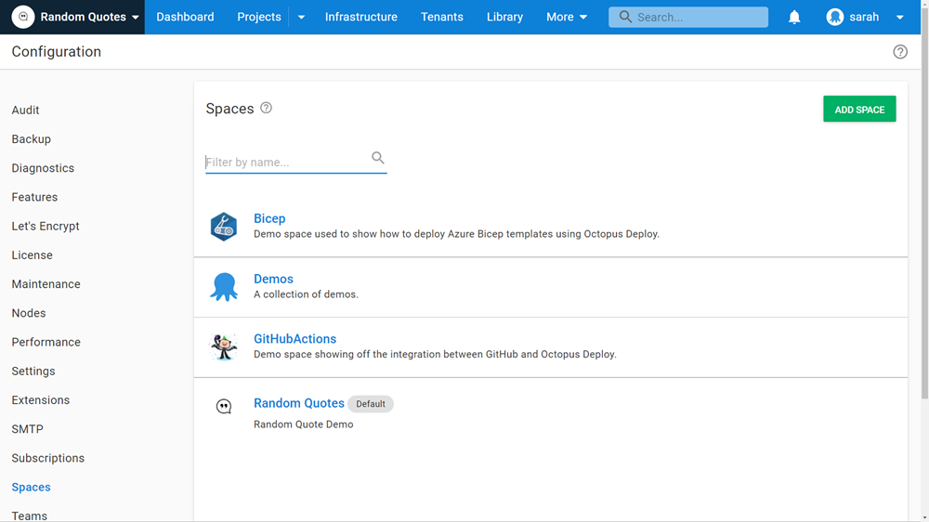Click the Bicep space hexagon logo
This screenshot has width=929, height=522.
click(223, 227)
